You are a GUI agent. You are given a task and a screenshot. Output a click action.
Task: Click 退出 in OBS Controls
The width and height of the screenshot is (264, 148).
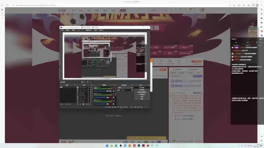(142, 99)
